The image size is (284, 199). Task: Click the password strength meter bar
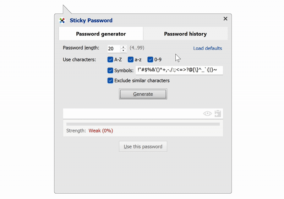pyautogui.click(x=143, y=124)
